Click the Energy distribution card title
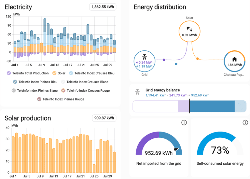The width and height of the screenshot is (250, 179). 160,7
